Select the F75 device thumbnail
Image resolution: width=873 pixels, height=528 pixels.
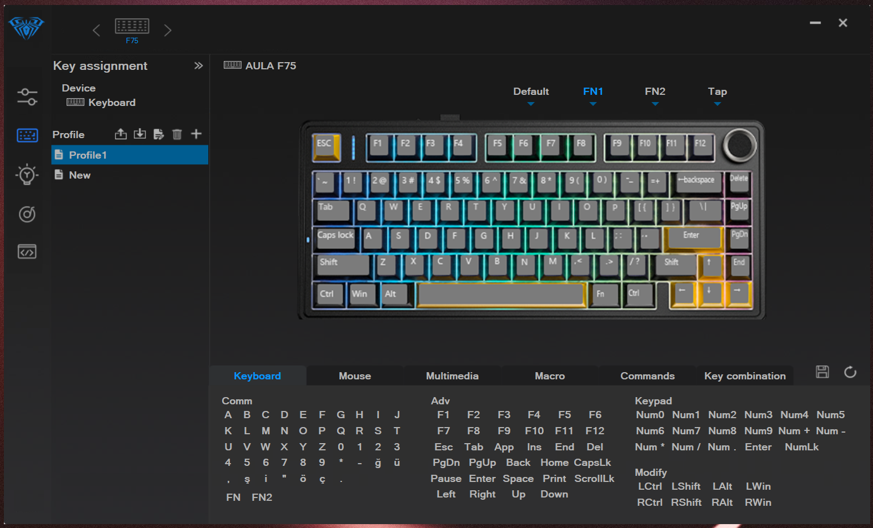(132, 31)
